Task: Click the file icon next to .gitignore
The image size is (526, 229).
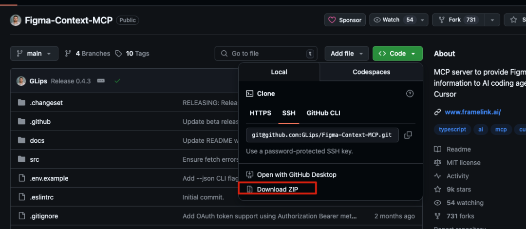Action: [22, 216]
